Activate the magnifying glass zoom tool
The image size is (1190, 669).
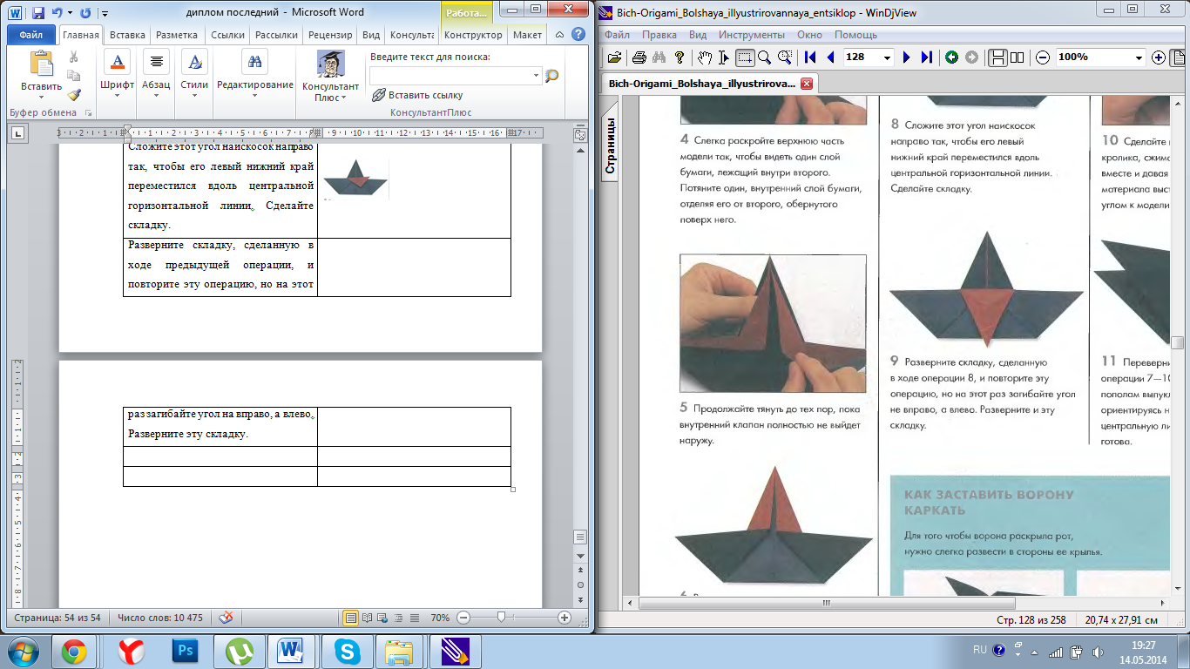(x=765, y=57)
